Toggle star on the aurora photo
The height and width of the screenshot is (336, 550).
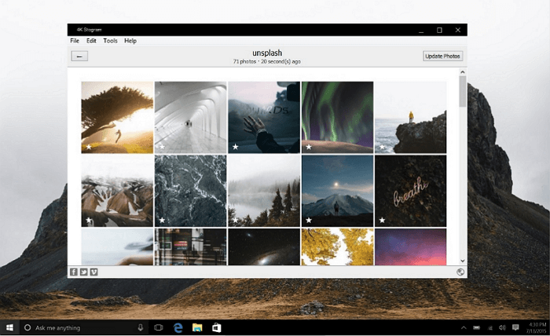(x=309, y=146)
